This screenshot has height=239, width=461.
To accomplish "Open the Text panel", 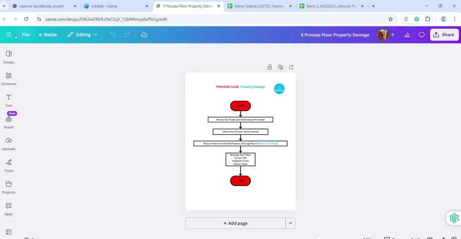I will (8, 101).
